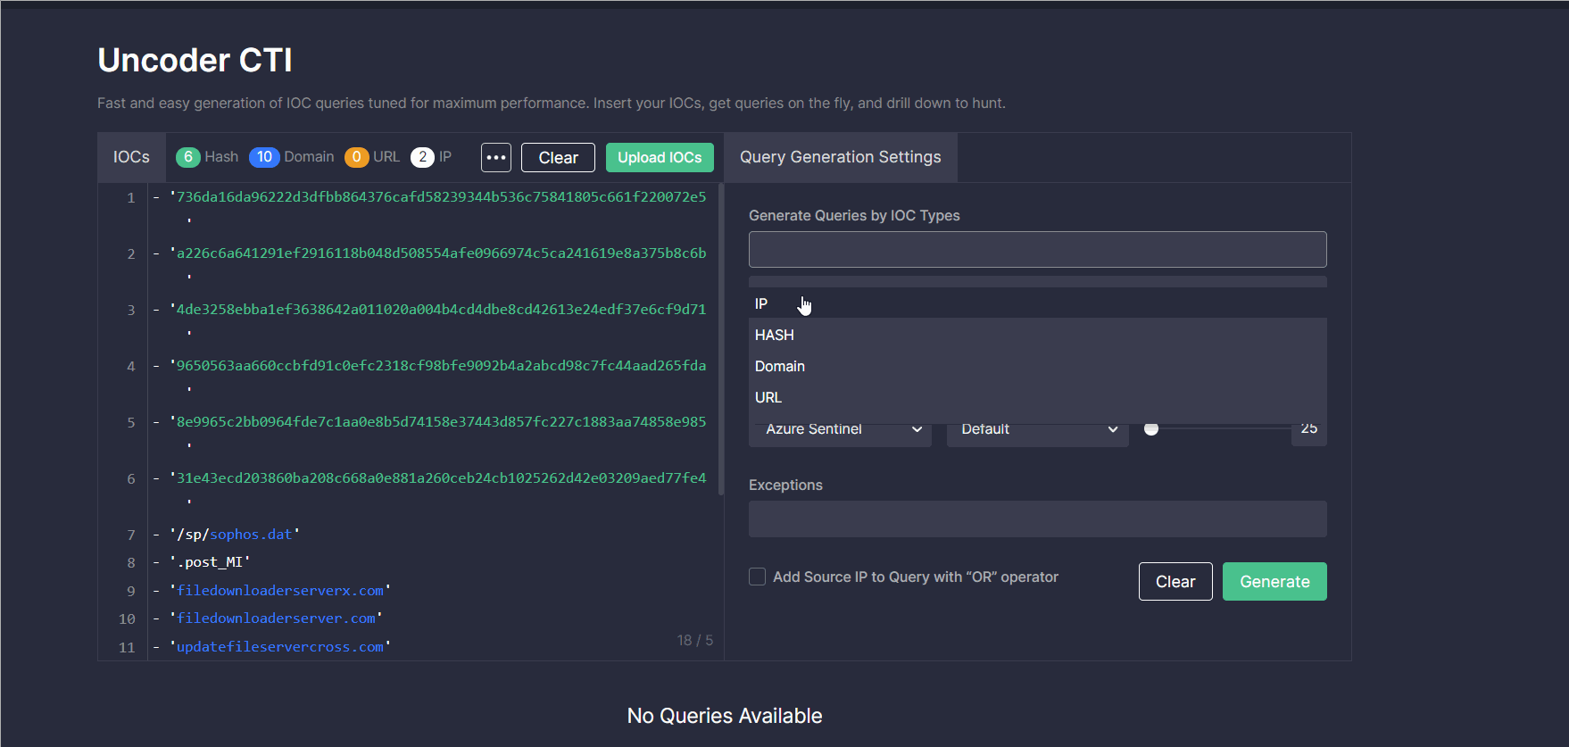Viewport: 1569px width, 747px height.
Task: Choose URL from the IOC types list
Action: (x=768, y=398)
